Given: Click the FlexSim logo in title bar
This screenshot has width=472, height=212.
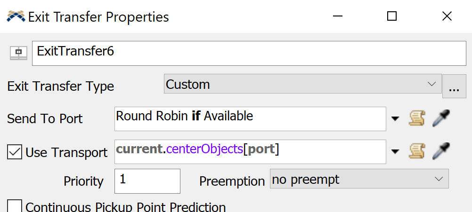Looking at the screenshot, I should point(16,17).
